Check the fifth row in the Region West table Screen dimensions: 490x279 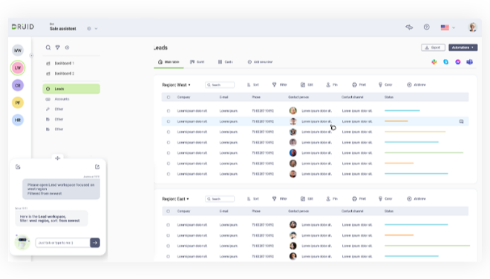[x=169, y=153]
